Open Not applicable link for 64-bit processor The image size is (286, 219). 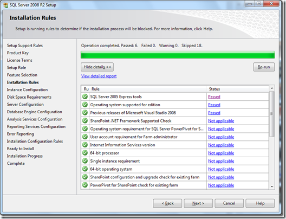pos(221,153)
